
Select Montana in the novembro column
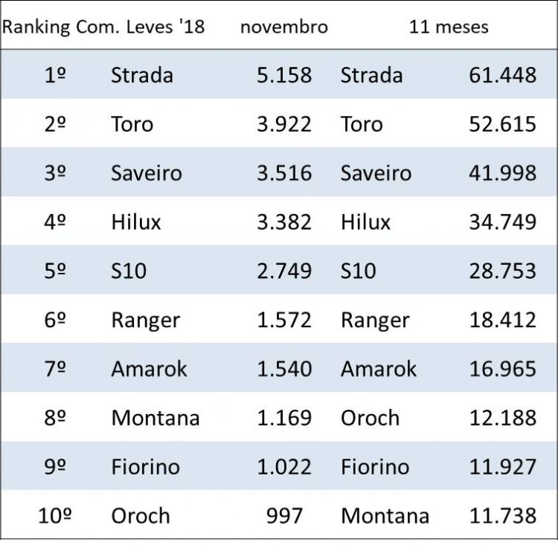pyautogui.click(x=155, y=418)
